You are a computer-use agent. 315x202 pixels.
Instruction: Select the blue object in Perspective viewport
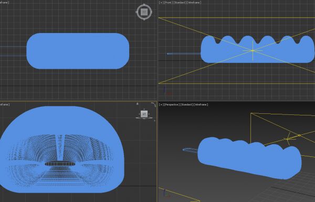(249, 158)
